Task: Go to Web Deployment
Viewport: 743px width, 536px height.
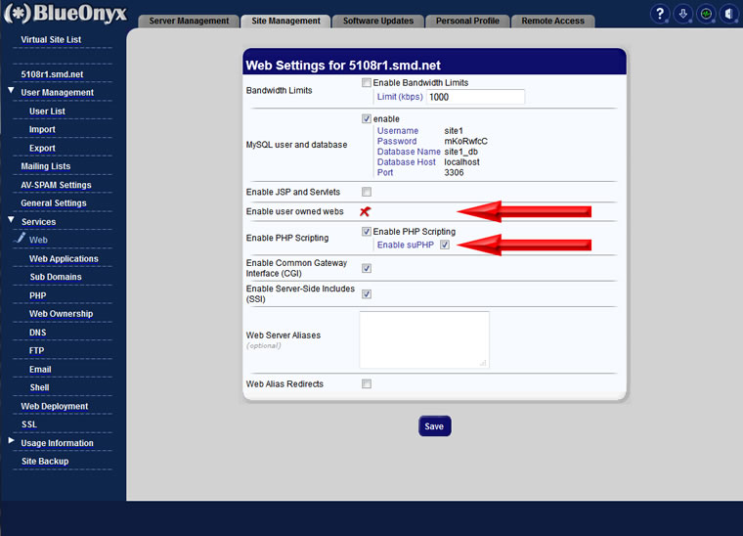Action: pos(55,407)
